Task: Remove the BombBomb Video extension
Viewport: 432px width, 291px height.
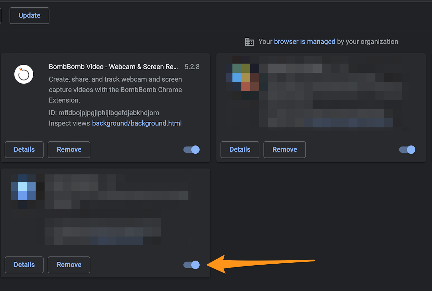Action: (69, 150)
